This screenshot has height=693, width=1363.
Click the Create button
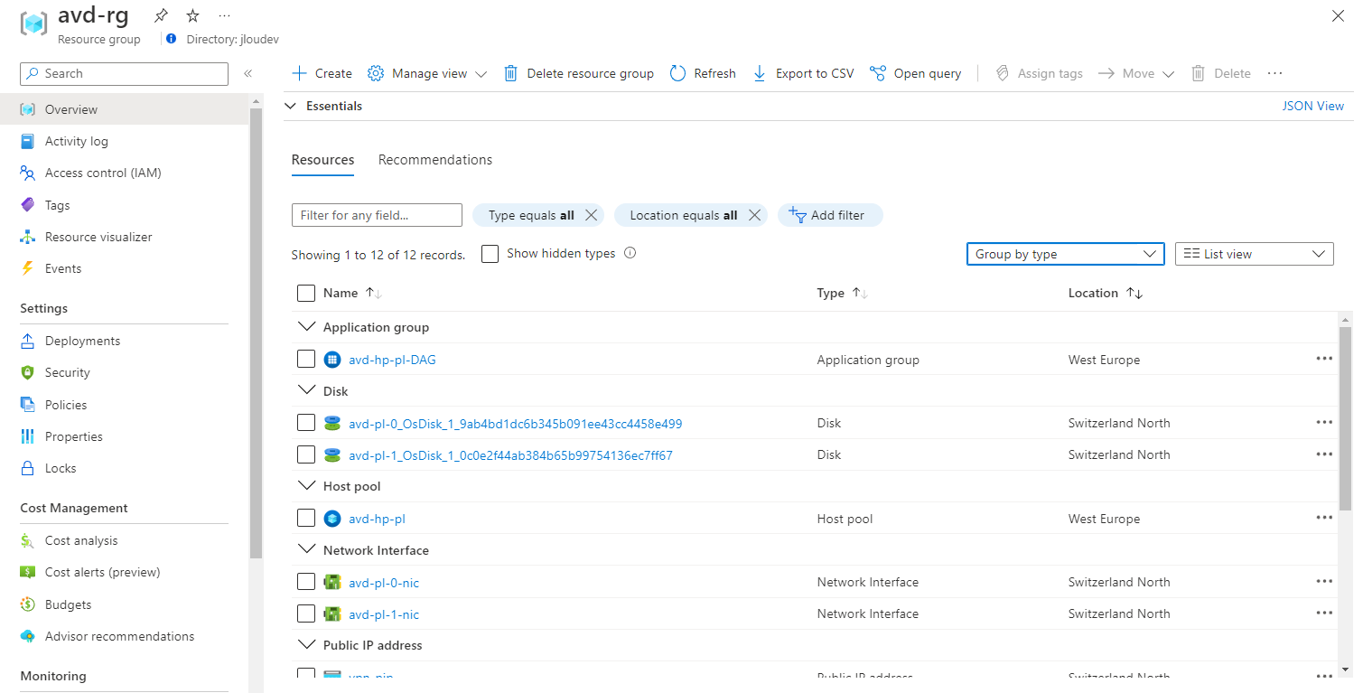pos(322,73)
